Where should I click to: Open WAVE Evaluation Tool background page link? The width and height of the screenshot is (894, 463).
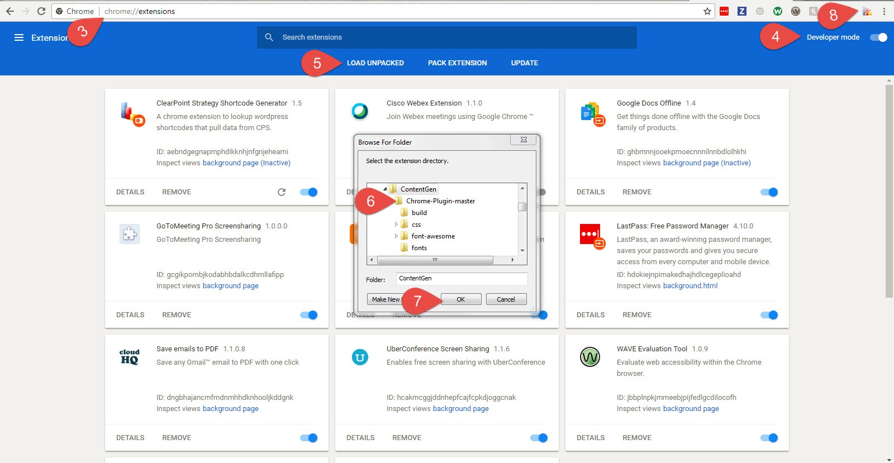(691, 409)
